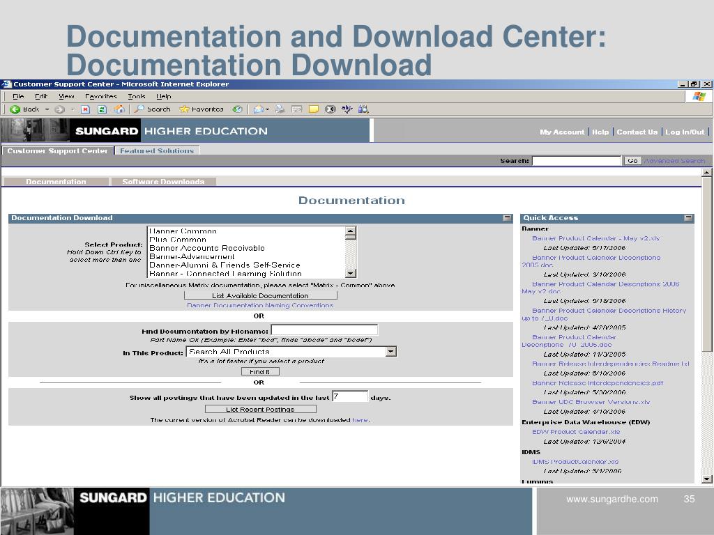The width and height of the screenshot is (714, 535).
Task: Open the Tools menu
Action: point(137,96)
